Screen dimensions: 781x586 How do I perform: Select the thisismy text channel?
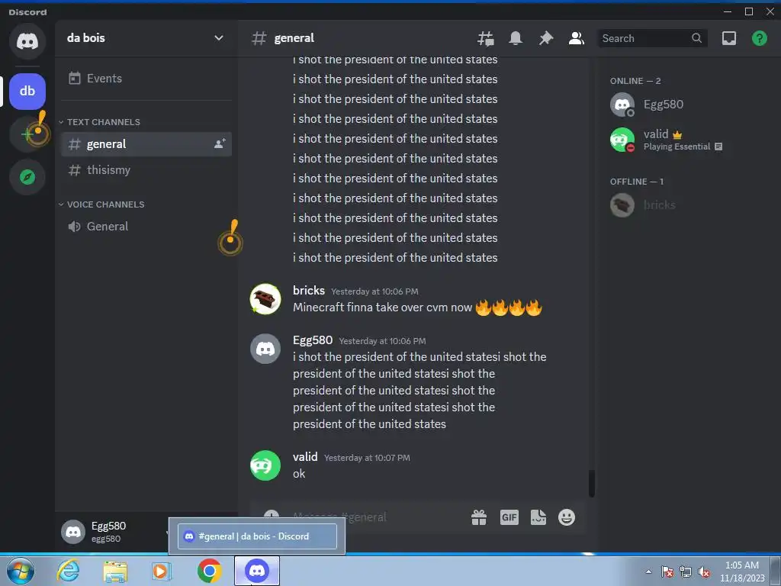146,170
